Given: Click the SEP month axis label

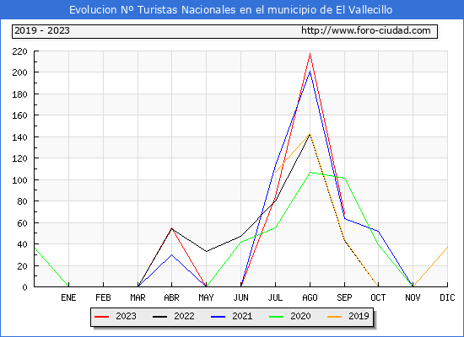Looking at the screenshot, I should [344, 297].
